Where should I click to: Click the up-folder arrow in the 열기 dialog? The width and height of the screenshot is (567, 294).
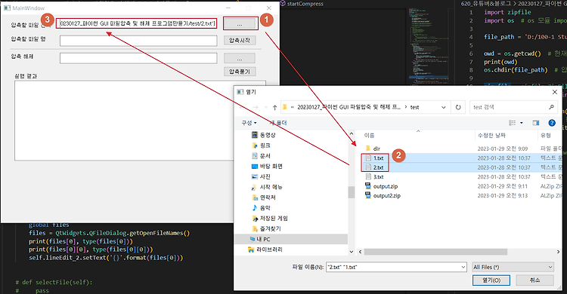(x=275, y=107)
